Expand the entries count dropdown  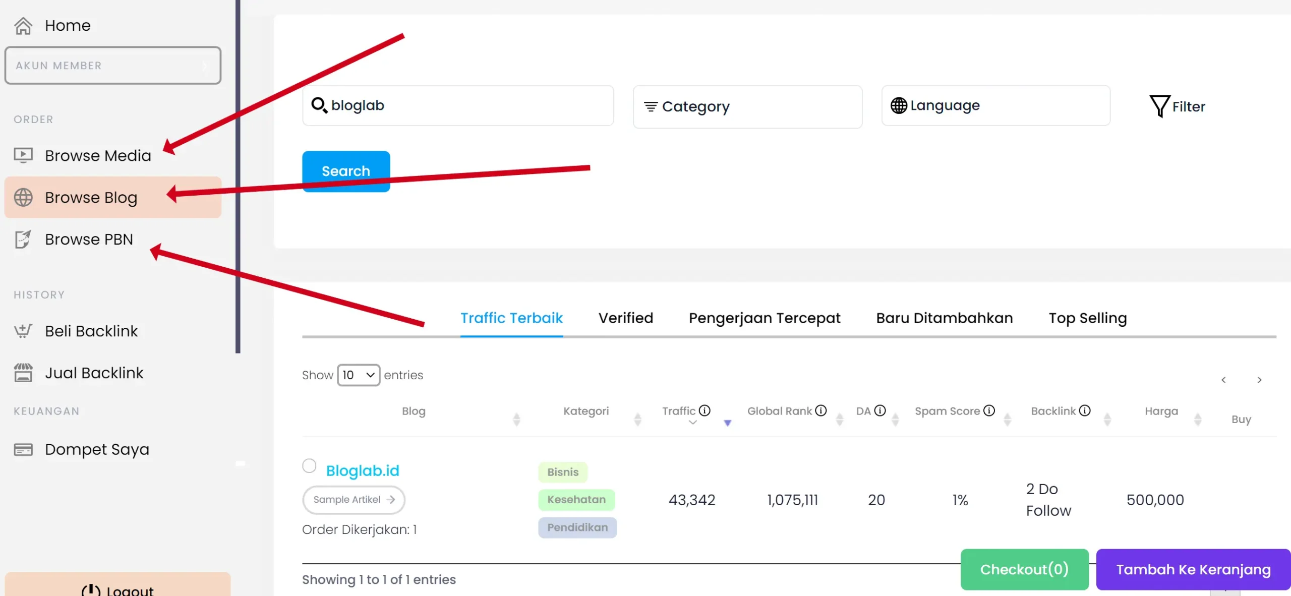point(358,375)
